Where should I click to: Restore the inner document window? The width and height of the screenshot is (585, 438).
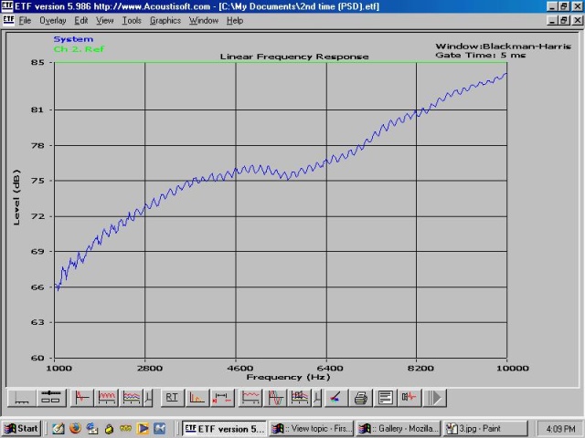coord(564,20)
